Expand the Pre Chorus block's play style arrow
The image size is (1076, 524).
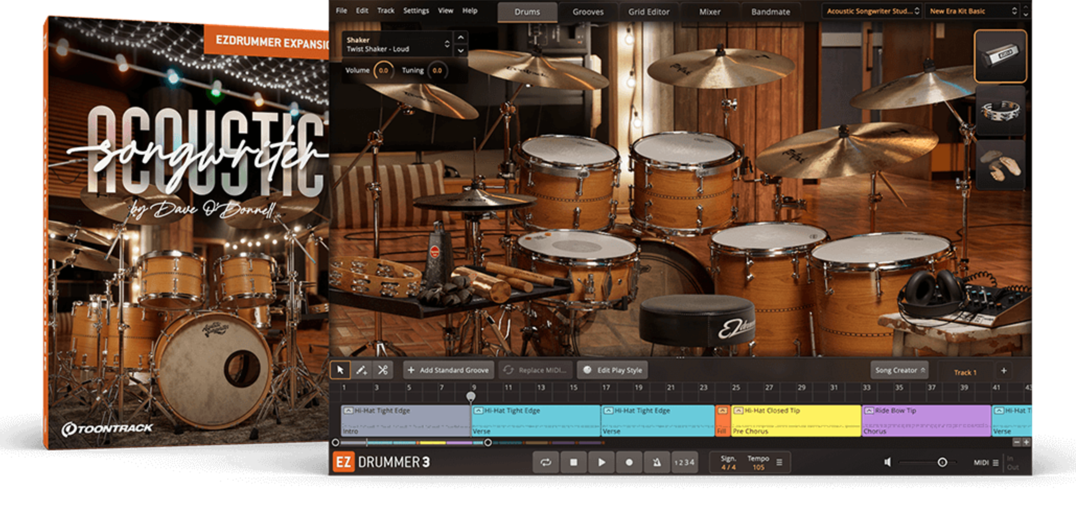click(x=738, y=411)
